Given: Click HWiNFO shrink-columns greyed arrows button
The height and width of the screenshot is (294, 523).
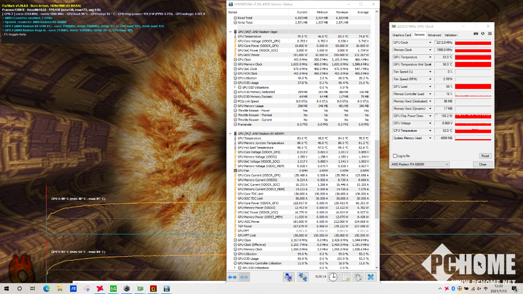Looking at the screenshot, I should click(x=244, y=277).
